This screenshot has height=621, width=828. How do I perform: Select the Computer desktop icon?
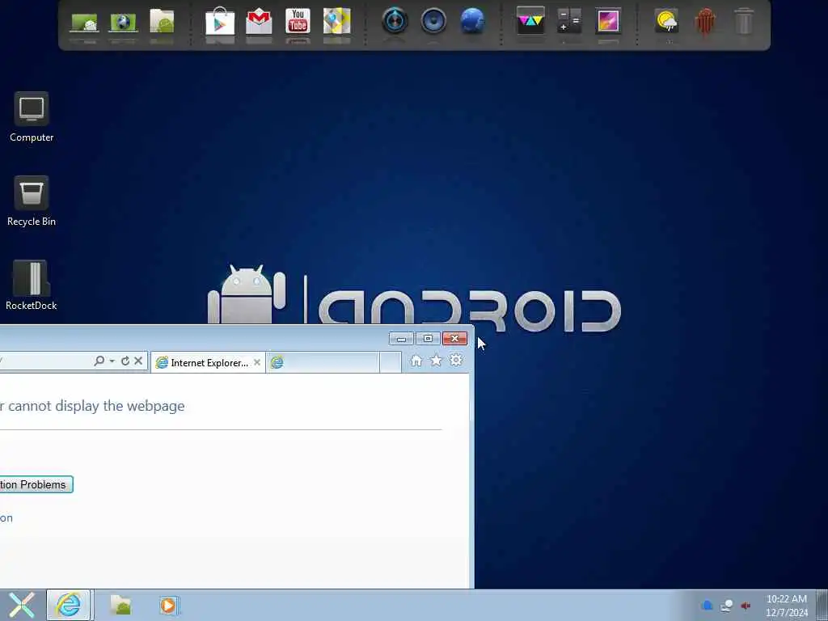(32, 117)
